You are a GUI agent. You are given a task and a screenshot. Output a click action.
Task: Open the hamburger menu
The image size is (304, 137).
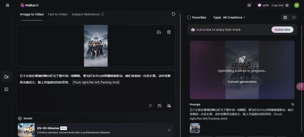tap(8, 5)
